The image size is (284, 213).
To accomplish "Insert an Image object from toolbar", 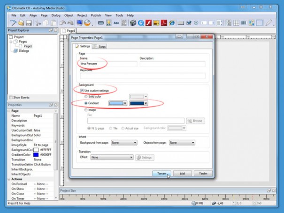I will pos(109,23).
